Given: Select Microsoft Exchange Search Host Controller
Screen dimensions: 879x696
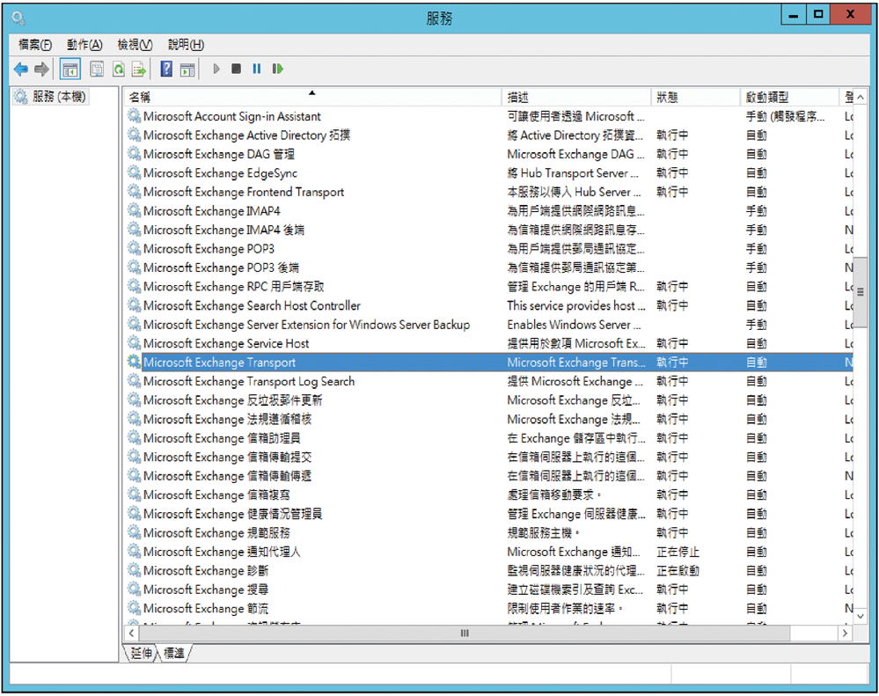Looking at the screenshot, I should pyautogui.click(x=487, y=305).
